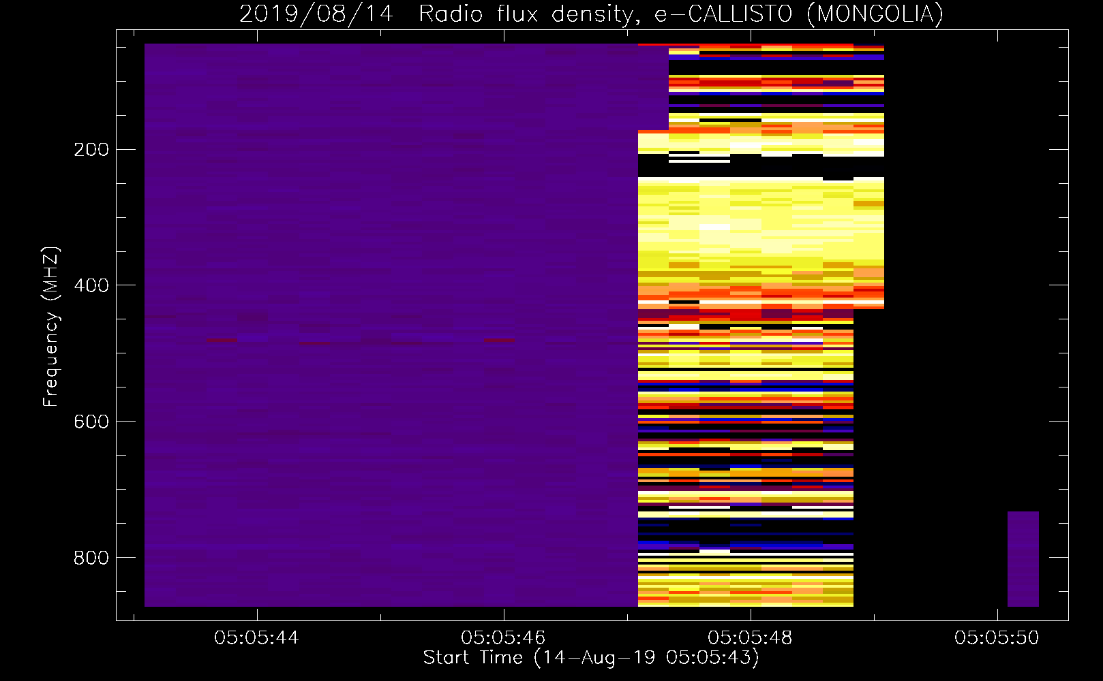Click the 05:05:46 time tick label
The width and height of the screenshot is (1103, 681).
503,637
